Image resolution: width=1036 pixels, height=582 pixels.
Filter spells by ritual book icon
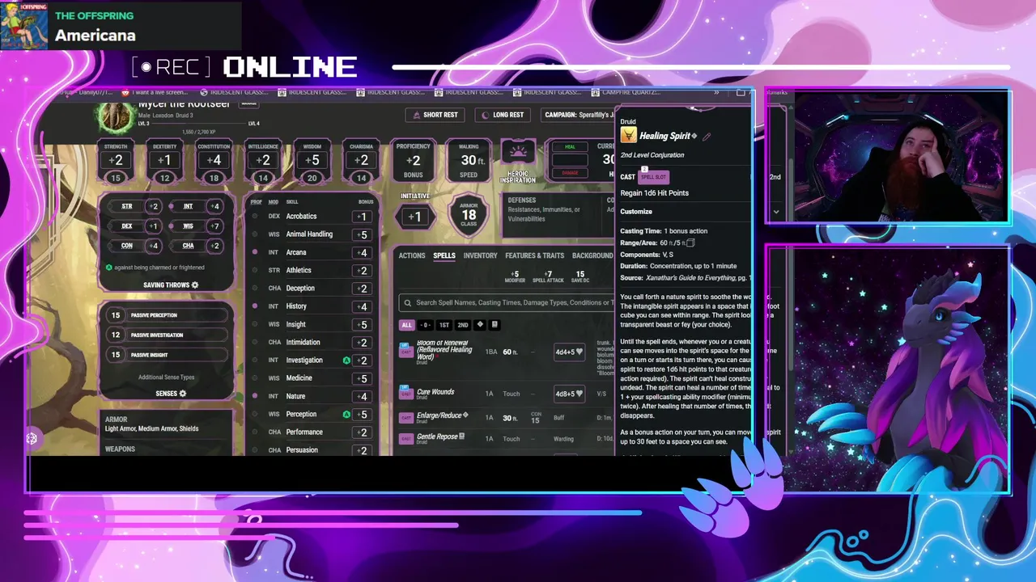[x=495, y=325]
